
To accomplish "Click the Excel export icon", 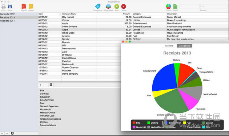I will [175, 7].
